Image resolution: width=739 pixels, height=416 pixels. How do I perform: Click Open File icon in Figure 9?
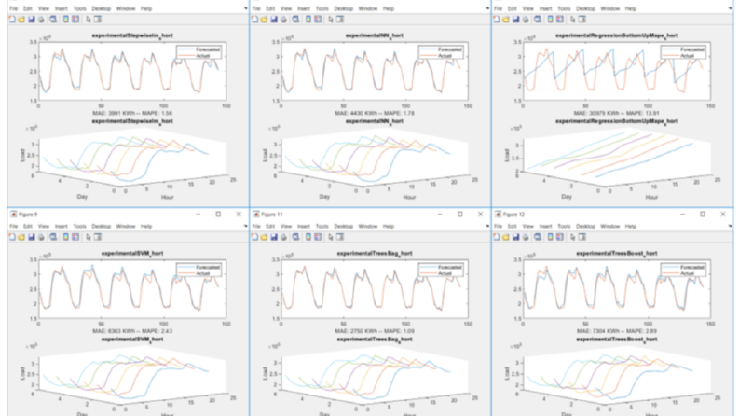click(21, 237)
